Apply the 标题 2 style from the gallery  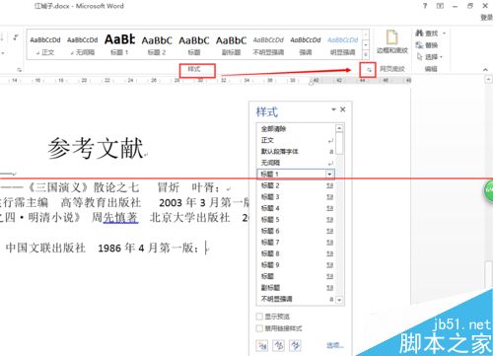(x=157, y=45)
